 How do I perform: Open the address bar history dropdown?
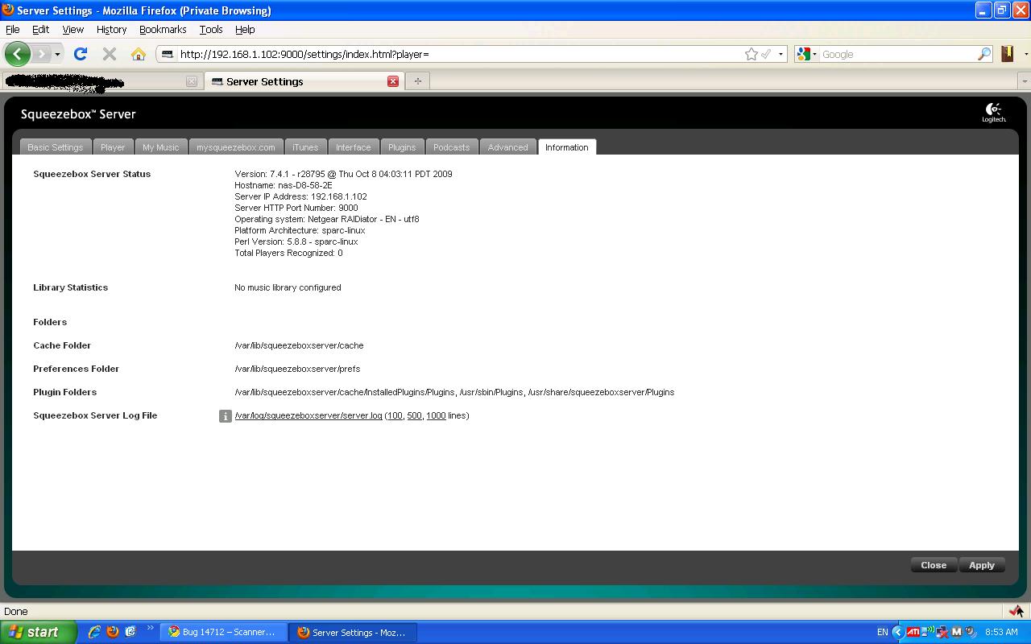(x=780, y=54)
